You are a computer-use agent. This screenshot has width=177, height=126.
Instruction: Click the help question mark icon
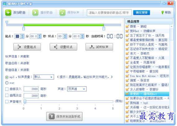point(162,12)
